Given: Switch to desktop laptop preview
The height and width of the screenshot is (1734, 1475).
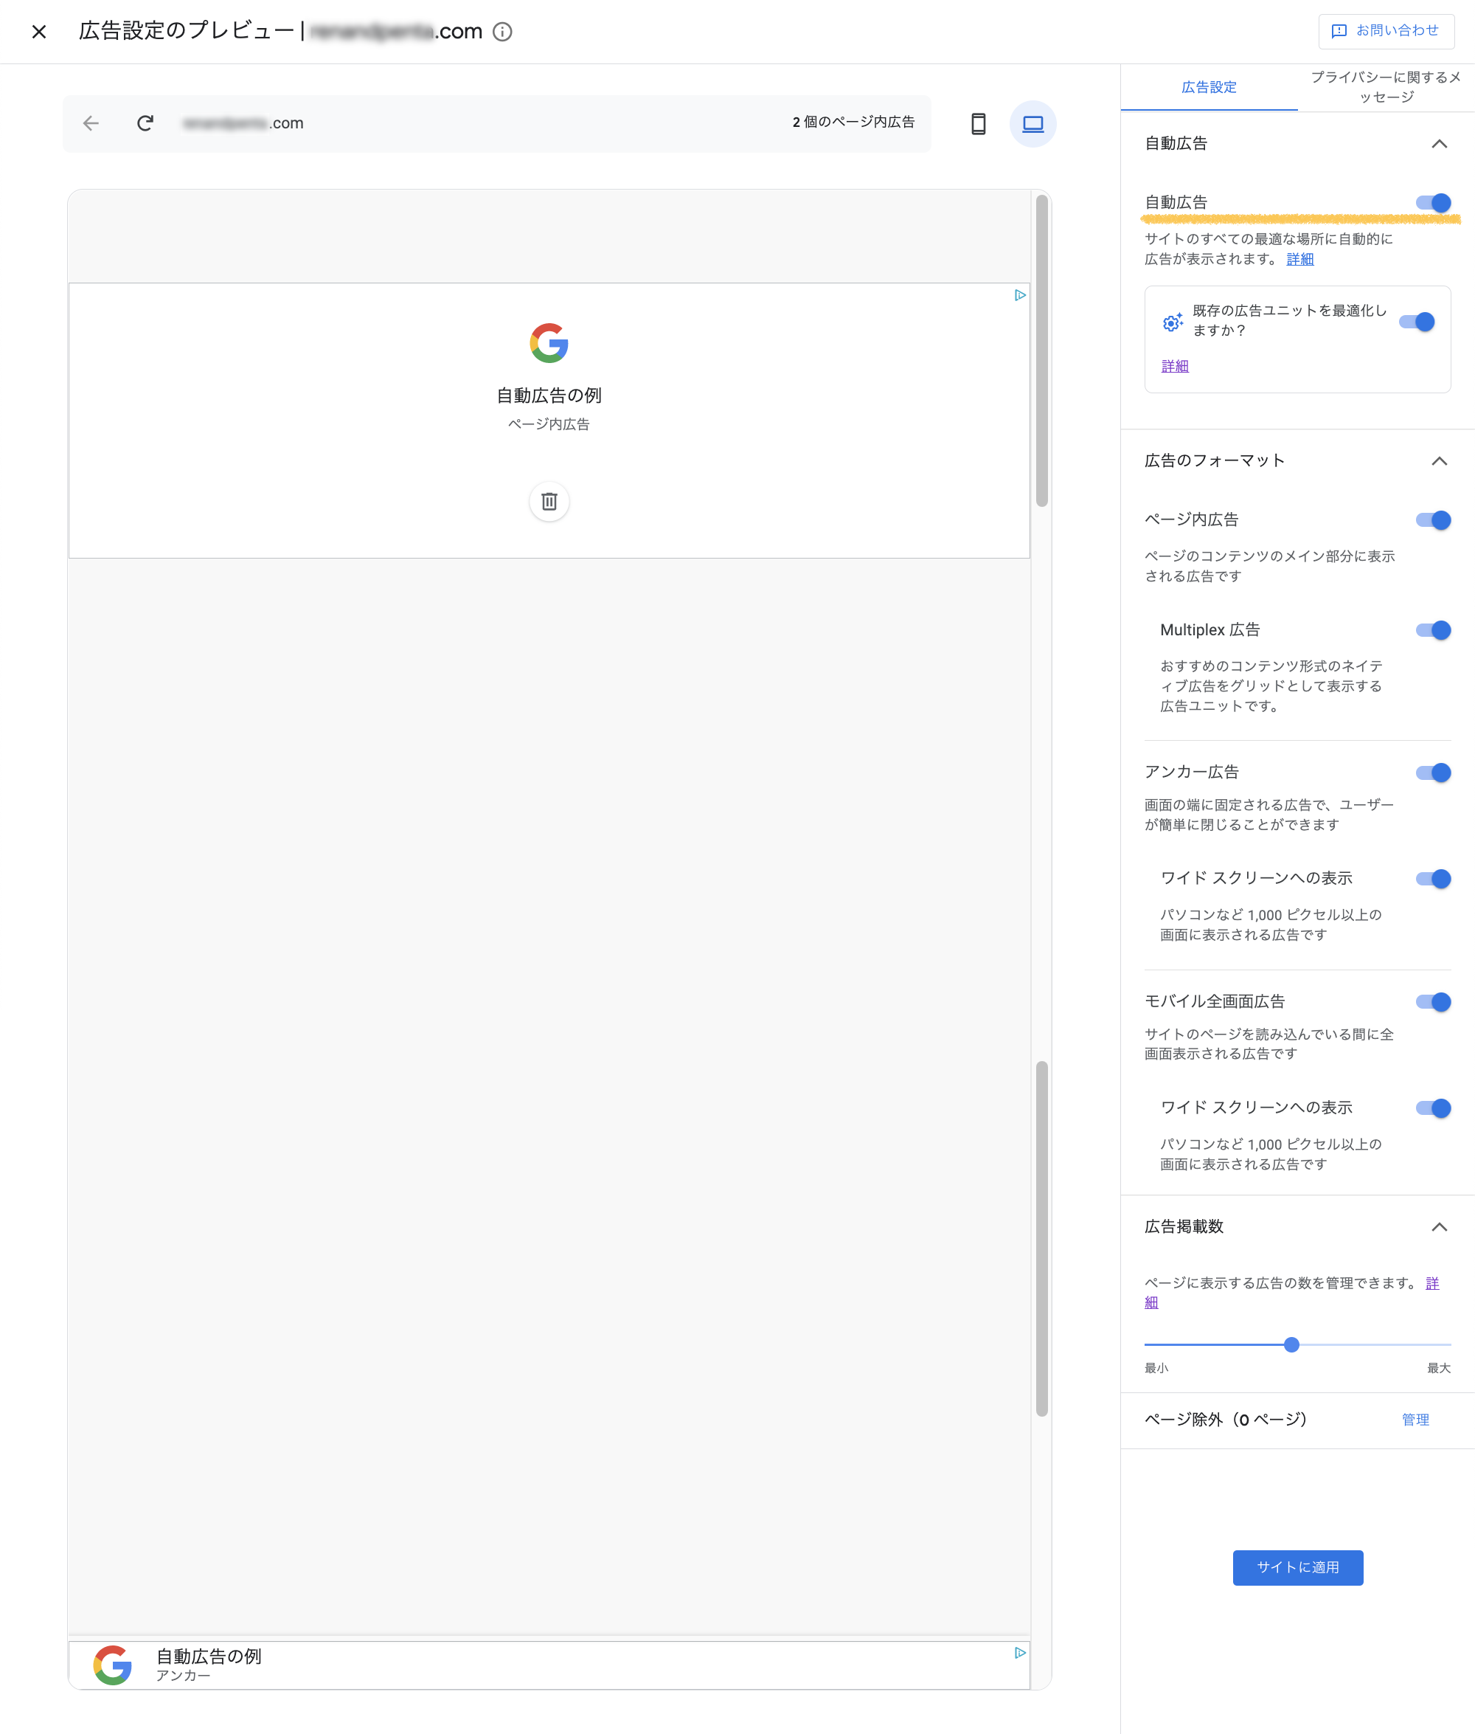Looking at the screenshot, I should coord(1032,124).
